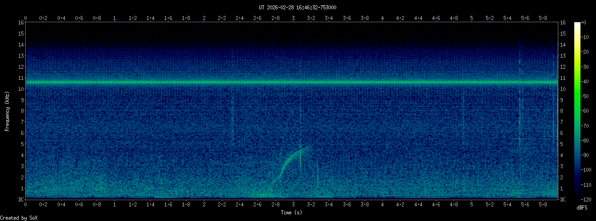
Task: Click the 16 kHz label on left axis
Action: tap(21, 23)
